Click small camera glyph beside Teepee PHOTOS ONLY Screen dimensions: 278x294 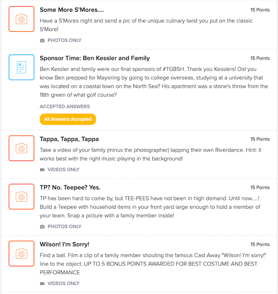coord(42,227)
